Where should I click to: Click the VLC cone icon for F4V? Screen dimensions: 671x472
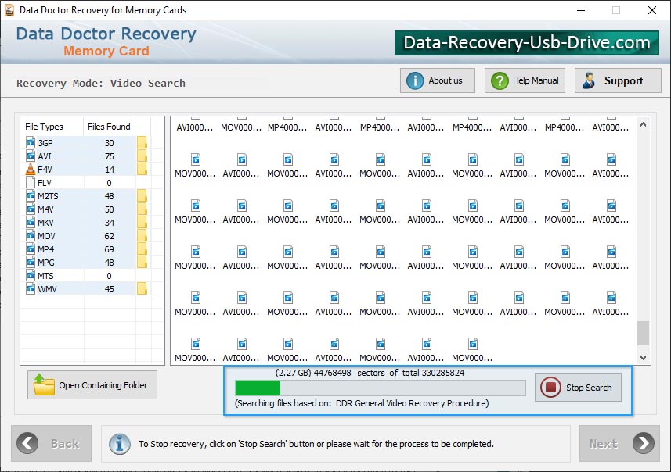31,169
